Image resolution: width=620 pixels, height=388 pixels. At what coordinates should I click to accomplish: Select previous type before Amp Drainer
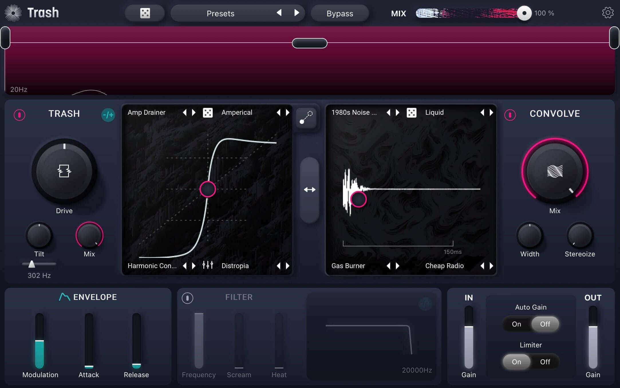coord(185,112)
